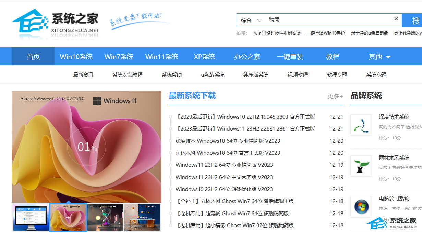
Task: Open the 综合 search category dropdown
Action: [251, 20]
